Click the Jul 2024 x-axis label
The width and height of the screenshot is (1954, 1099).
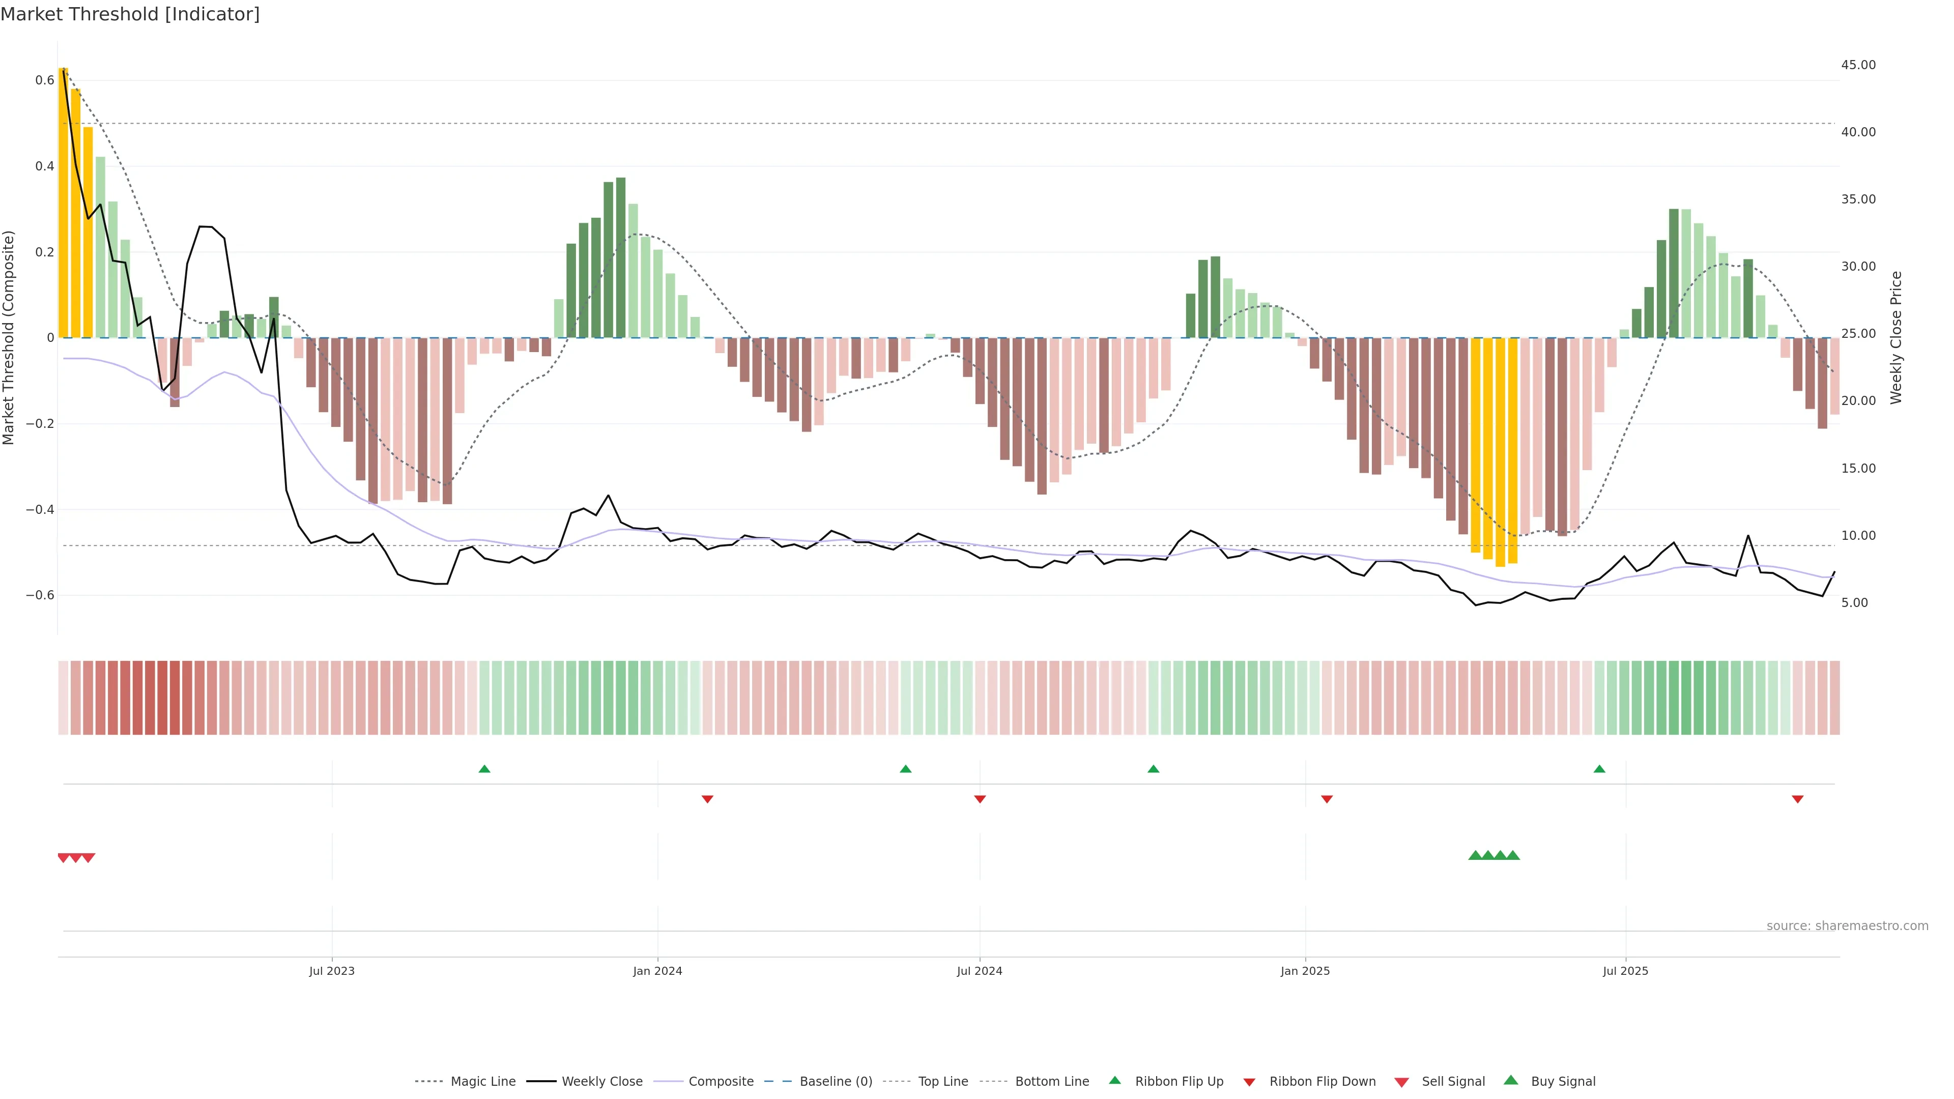tap(979, 971)
